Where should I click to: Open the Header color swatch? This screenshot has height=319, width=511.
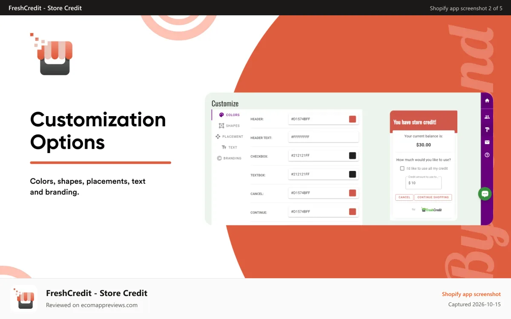(353, 119)
